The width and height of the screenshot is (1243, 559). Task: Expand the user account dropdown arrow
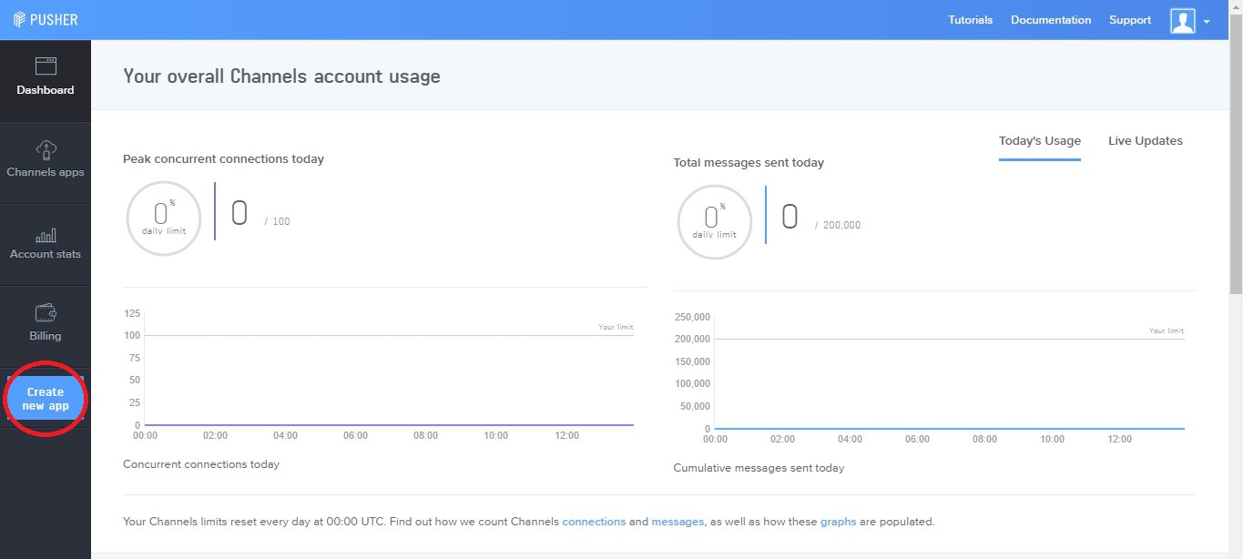(1207, 22)
